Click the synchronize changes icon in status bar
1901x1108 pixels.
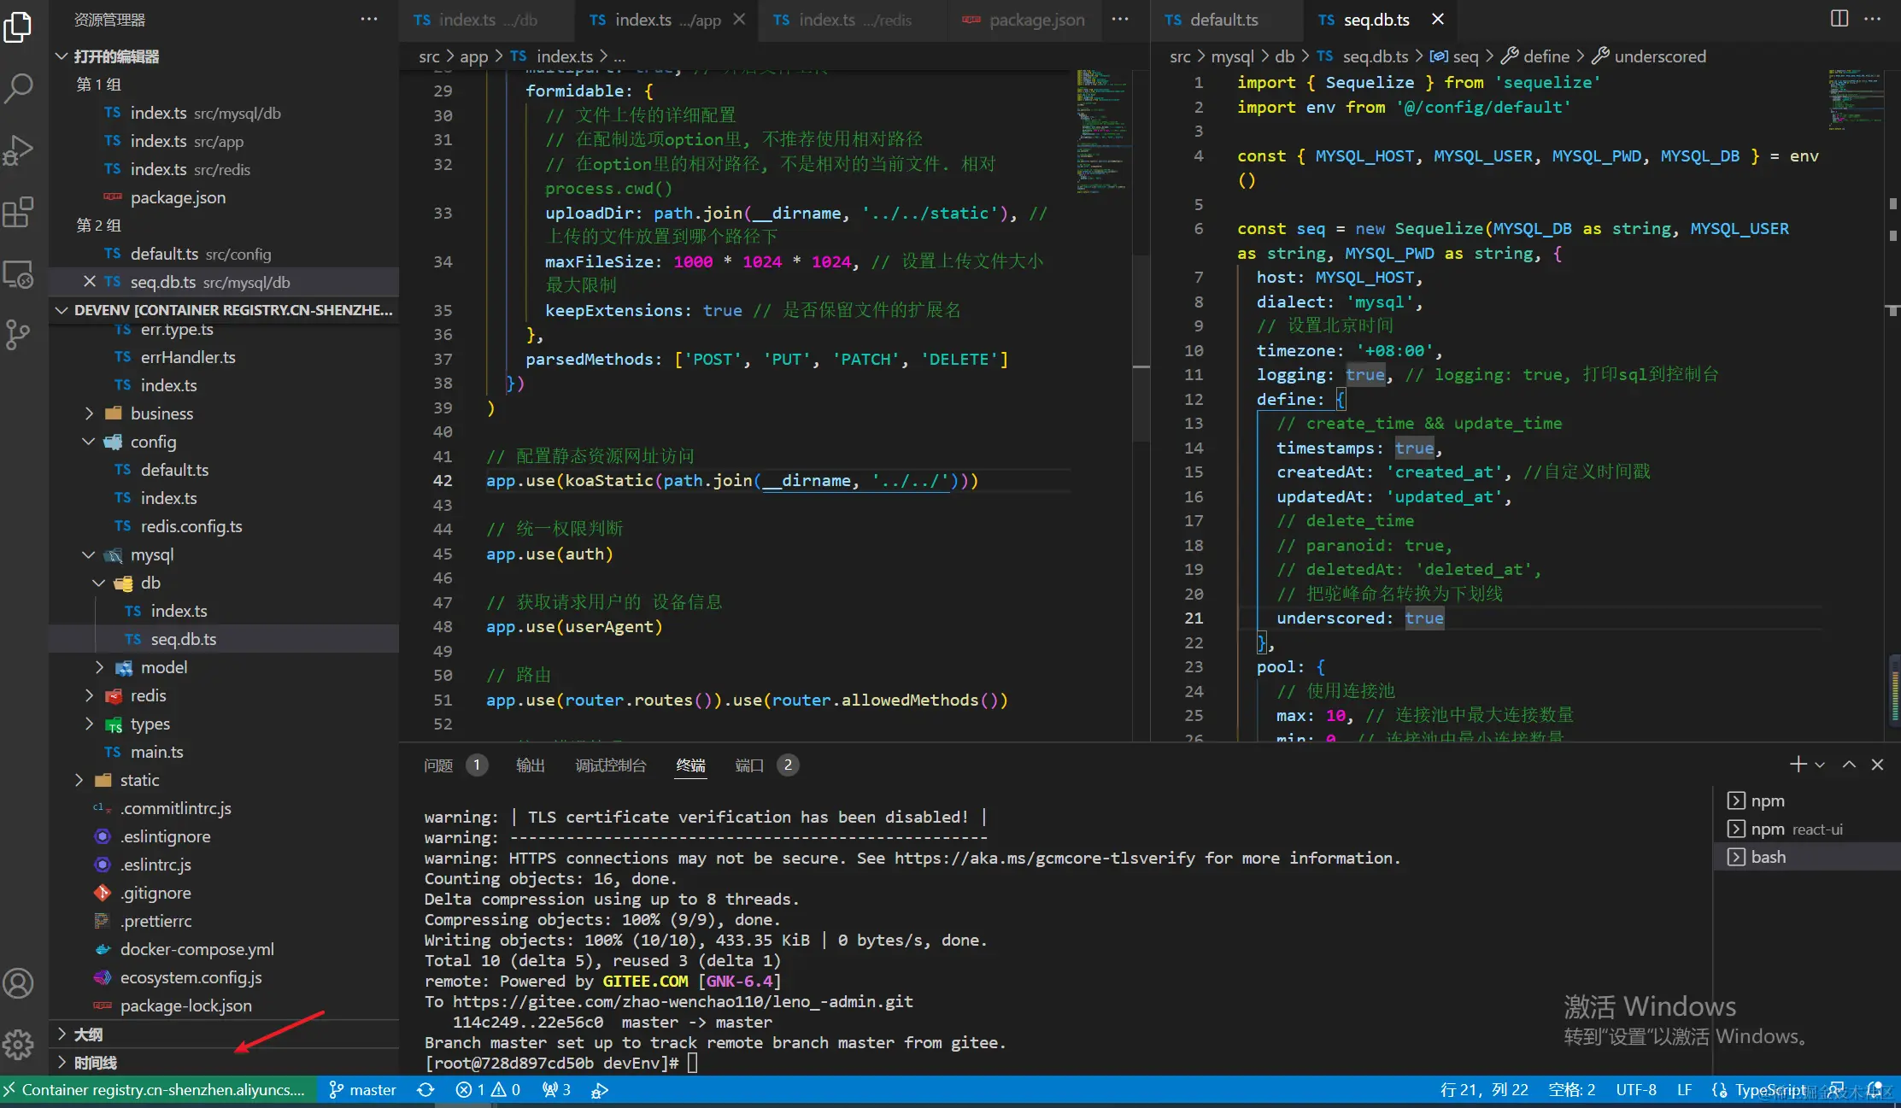425,1090
